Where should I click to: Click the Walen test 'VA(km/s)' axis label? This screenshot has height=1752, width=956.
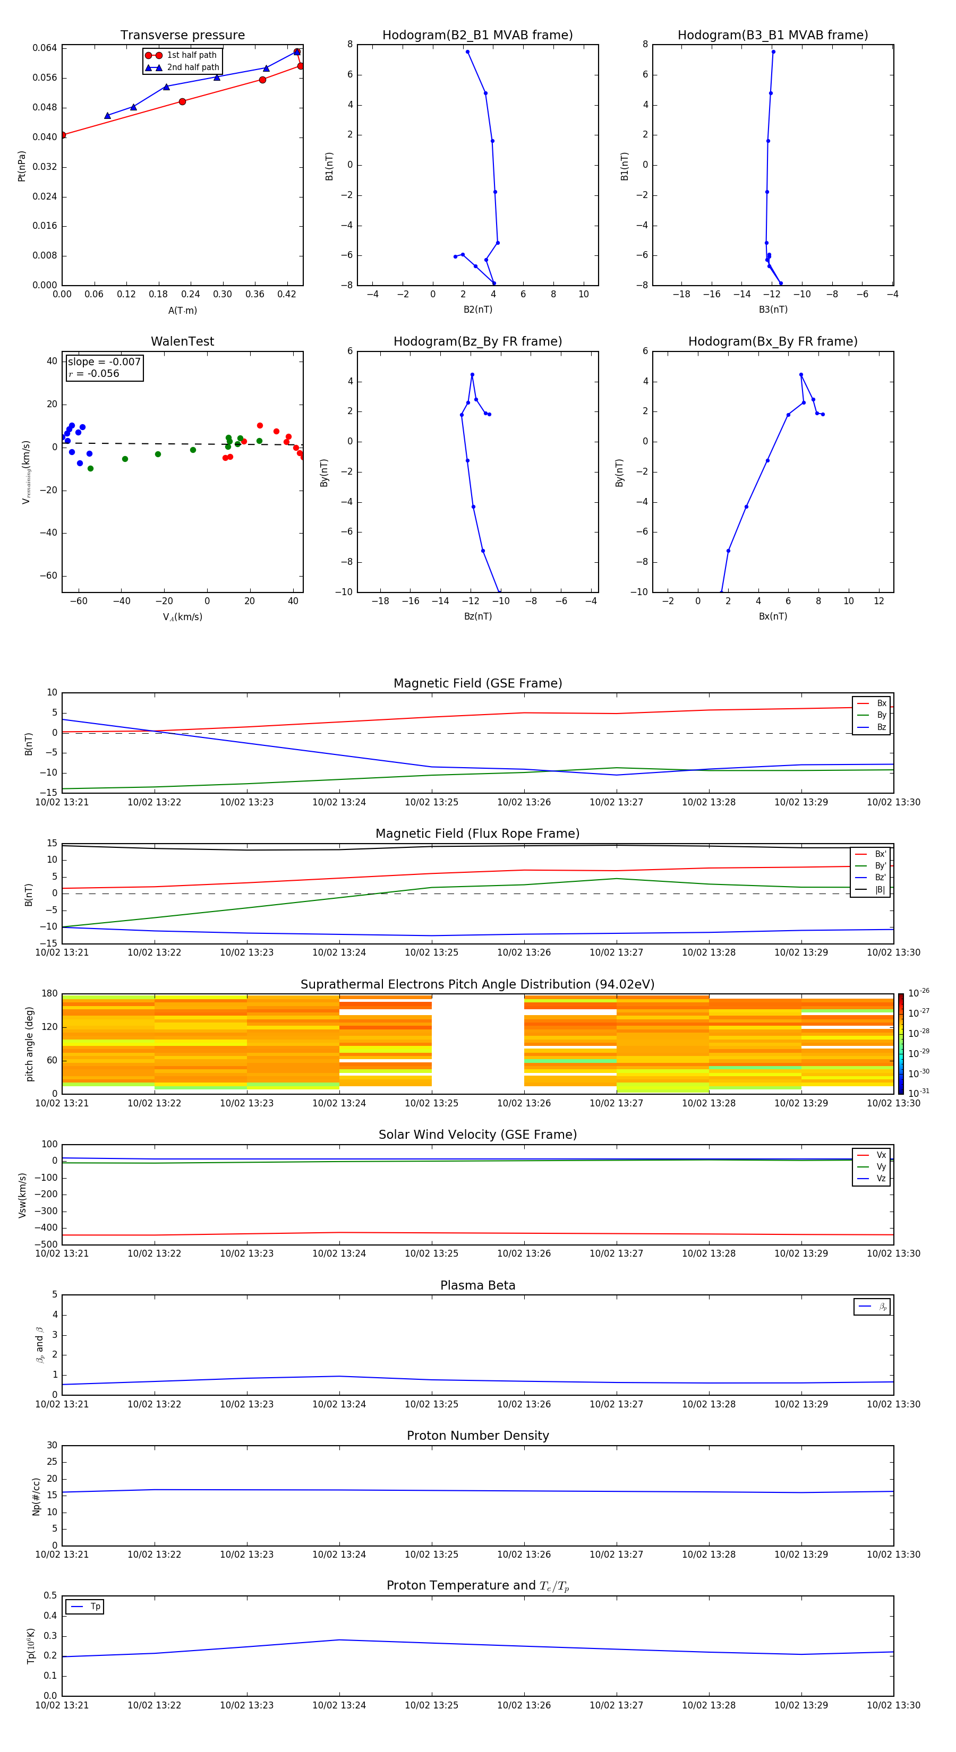tap(182, 617)
